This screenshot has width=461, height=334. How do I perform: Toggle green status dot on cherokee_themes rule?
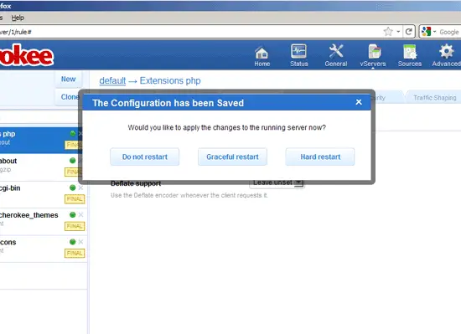(72, 214)
